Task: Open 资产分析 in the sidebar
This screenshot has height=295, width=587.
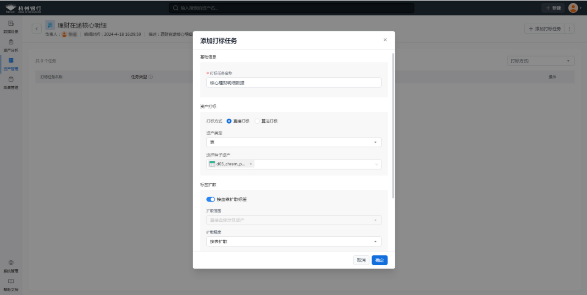Action: click(11, 43)
